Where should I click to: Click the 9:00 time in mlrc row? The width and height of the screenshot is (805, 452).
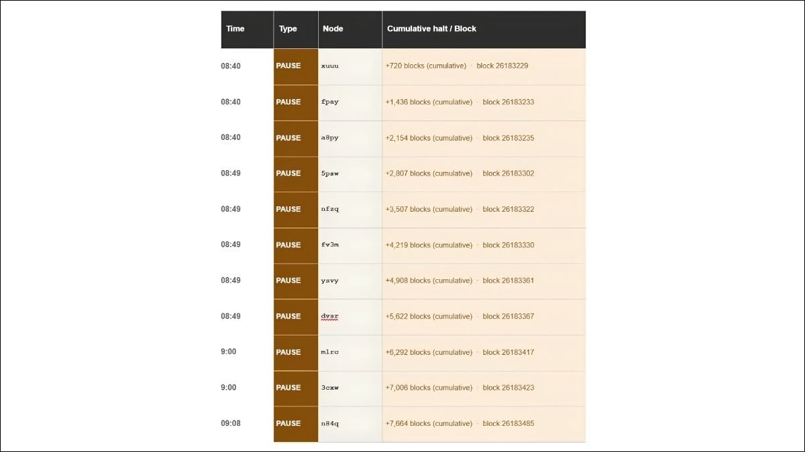[x=229, y=352]
